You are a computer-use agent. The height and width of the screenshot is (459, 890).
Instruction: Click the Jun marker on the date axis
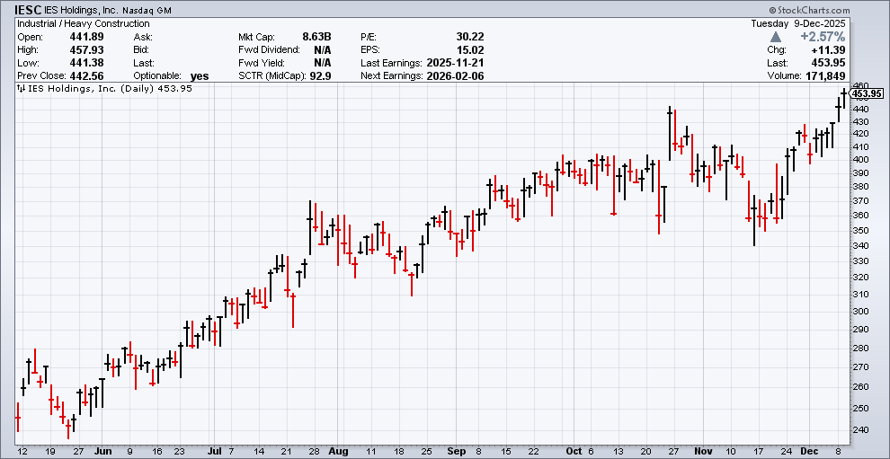click(x=103, y=451)
